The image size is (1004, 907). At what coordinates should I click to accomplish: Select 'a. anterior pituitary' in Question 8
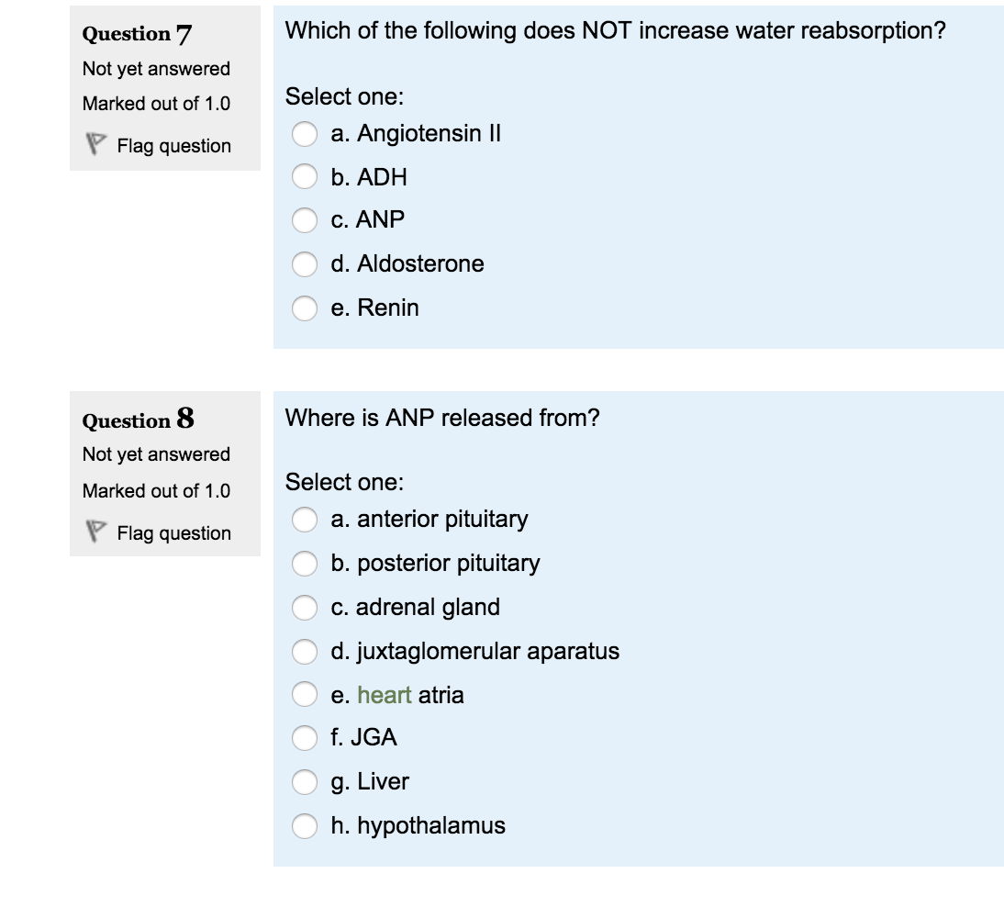click(x=305, y=519)
